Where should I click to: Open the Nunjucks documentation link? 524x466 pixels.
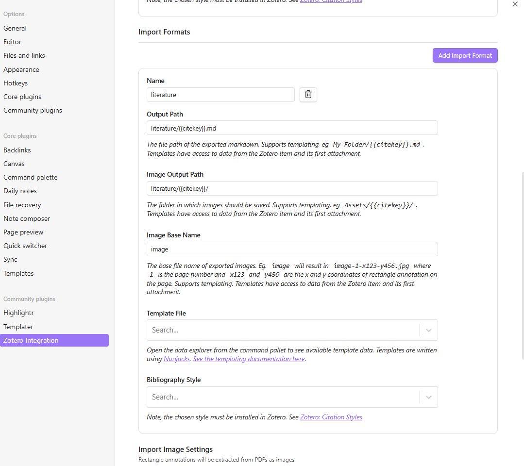pos(176,359)
